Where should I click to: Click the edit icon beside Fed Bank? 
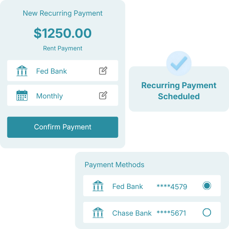103,71
